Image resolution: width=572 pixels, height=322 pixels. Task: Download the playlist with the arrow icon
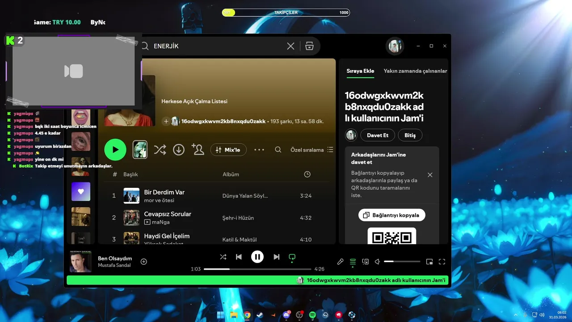pos(179,150)
